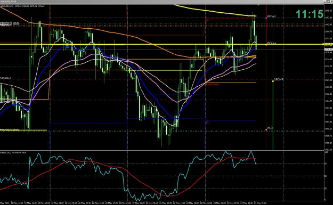The image size is (333, 205).
Task: Select the yellow DROVR marker dot
Action: point(273,81)
